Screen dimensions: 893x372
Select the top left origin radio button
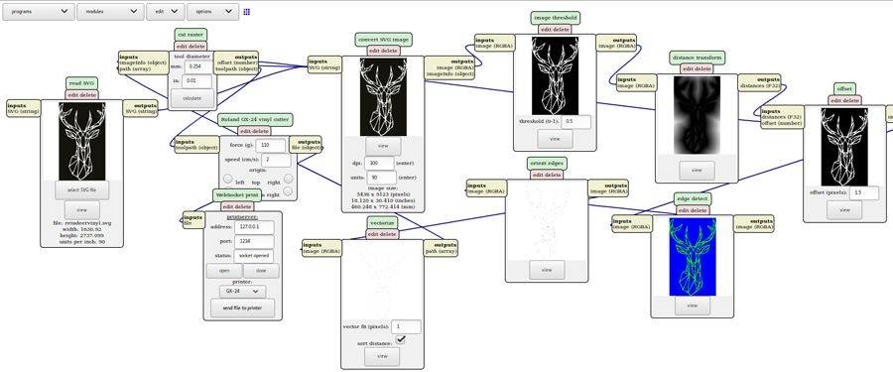227,179
